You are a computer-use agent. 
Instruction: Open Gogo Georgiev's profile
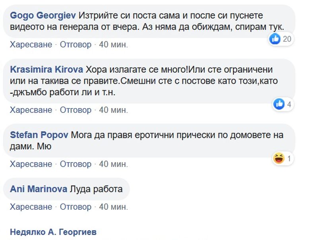coord(43,15)
